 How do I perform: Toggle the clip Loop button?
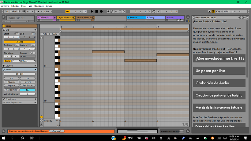20,42
